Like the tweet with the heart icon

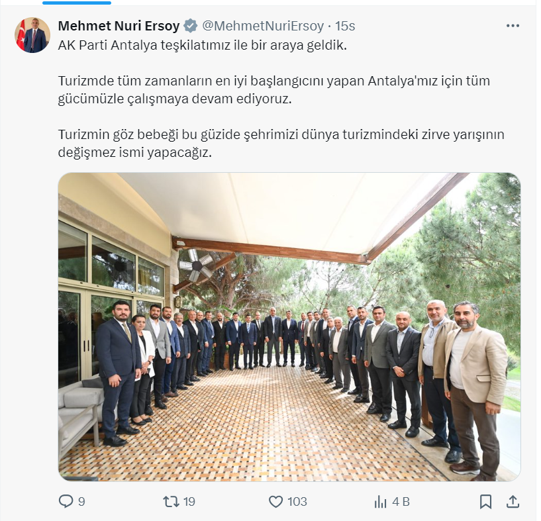[275, 501]
